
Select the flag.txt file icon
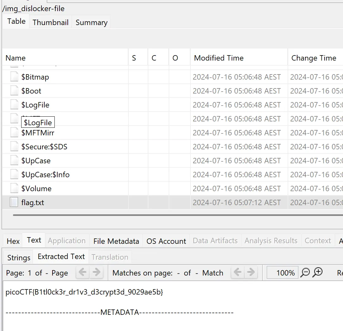[x=14, y=202]
